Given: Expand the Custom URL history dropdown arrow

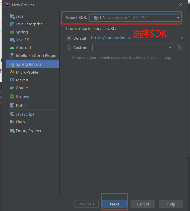Looking at the screenshot, I should (x=170, y=47).
